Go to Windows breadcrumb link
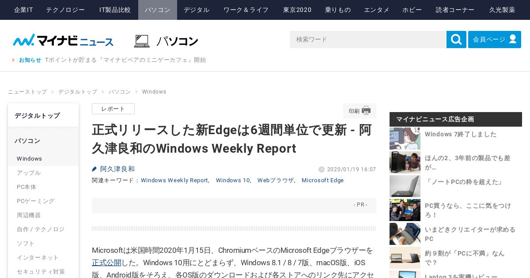 154,92
